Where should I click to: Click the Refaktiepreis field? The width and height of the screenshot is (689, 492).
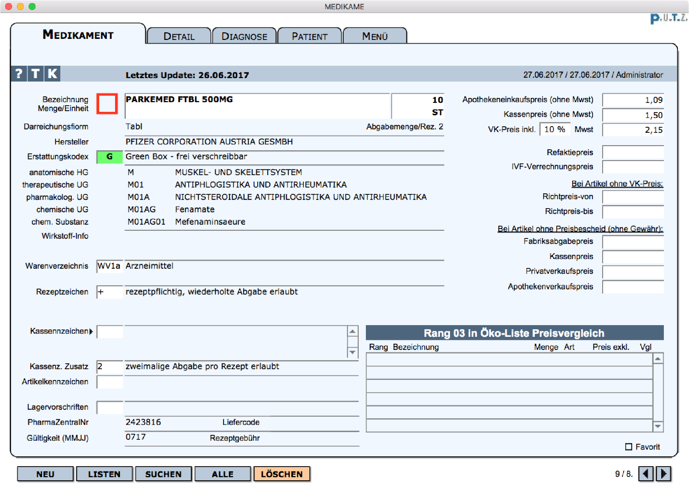tap(633, 152)
